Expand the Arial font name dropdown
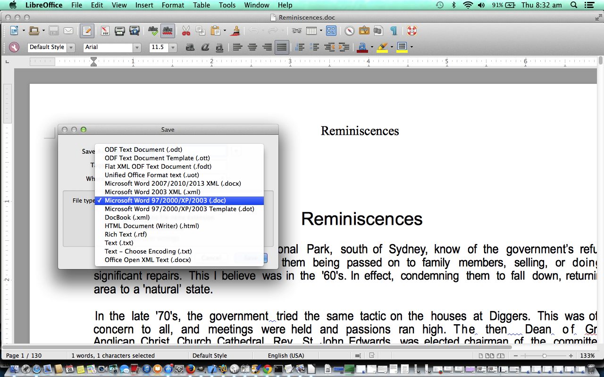Image resolution: width=604 pixels, height=377 pixels. [137, 48]
